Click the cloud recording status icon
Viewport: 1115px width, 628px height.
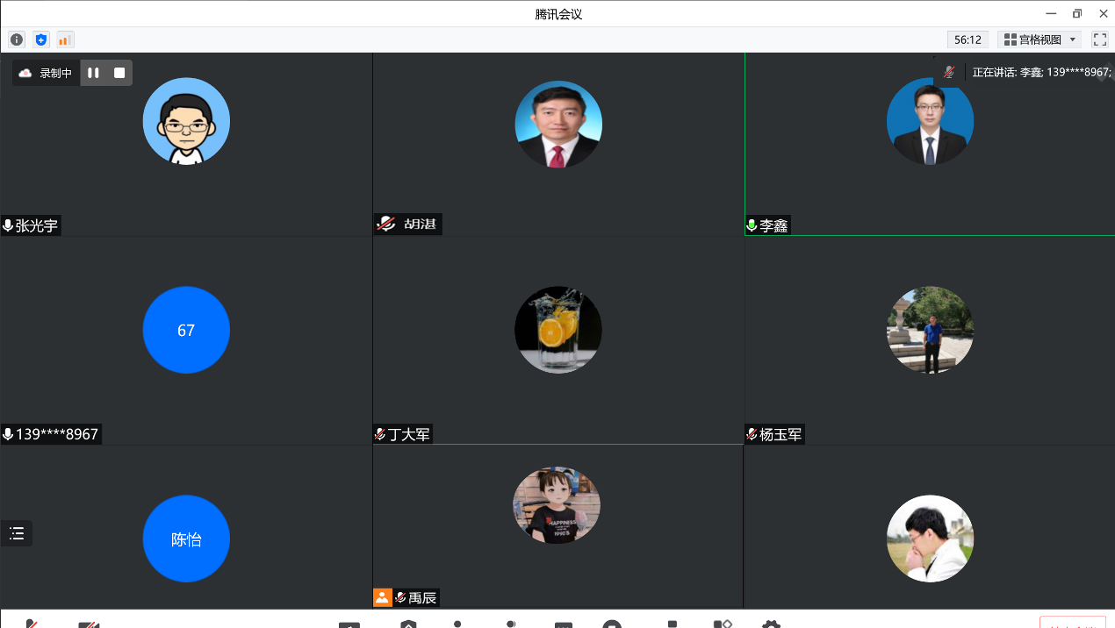pyautogui.click(x=25, y=73)
